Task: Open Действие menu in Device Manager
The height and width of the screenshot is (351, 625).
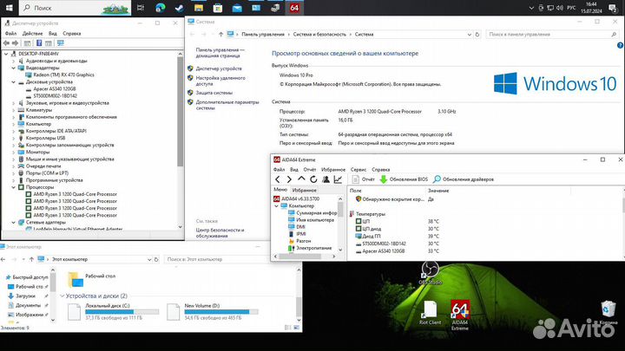Action: [x=32, y=34]
